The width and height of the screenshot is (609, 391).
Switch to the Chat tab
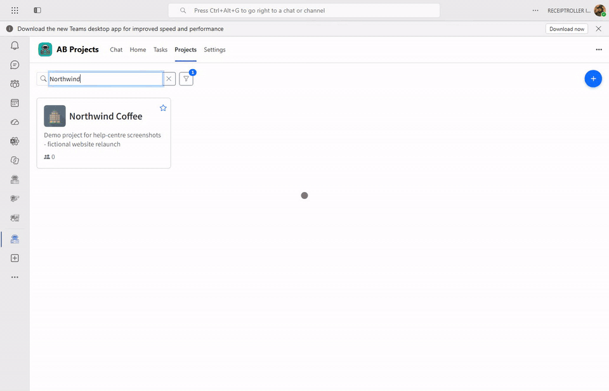pos(116,49)
